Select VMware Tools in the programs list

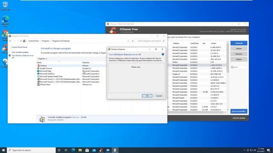point(45,85)
